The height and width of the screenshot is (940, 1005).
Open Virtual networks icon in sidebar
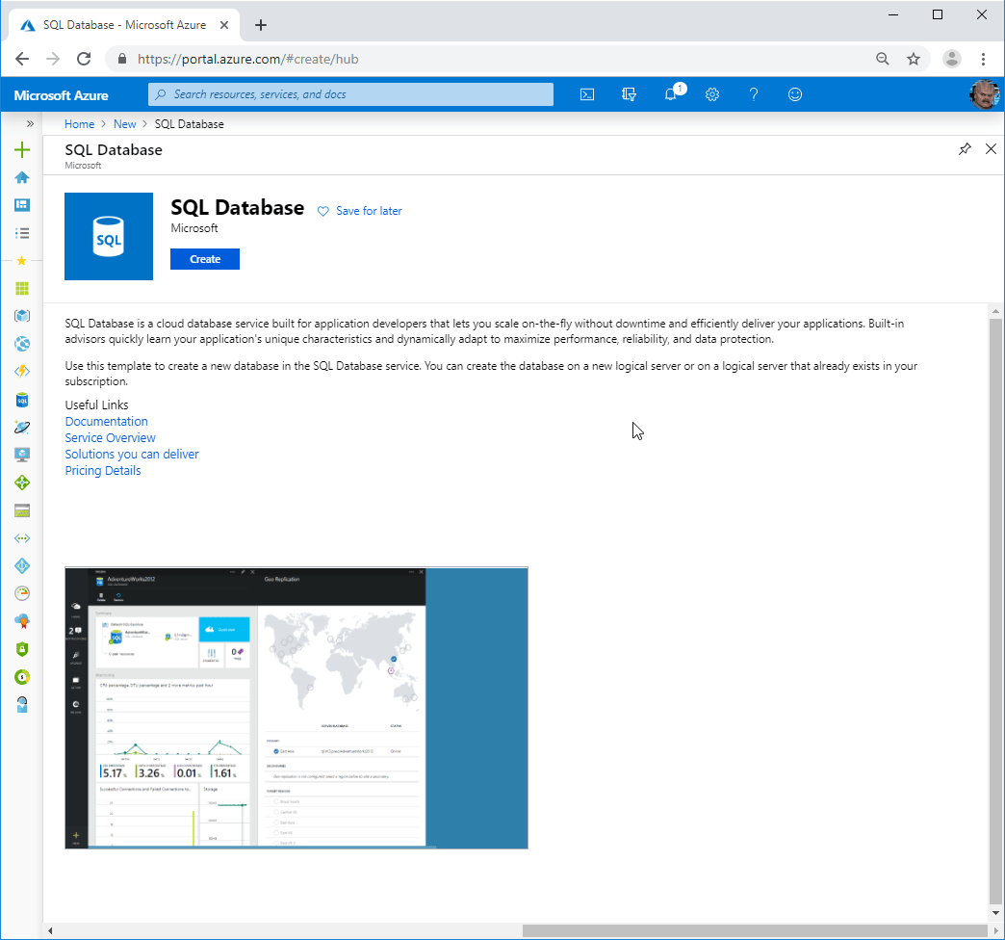tap(22, 538)
